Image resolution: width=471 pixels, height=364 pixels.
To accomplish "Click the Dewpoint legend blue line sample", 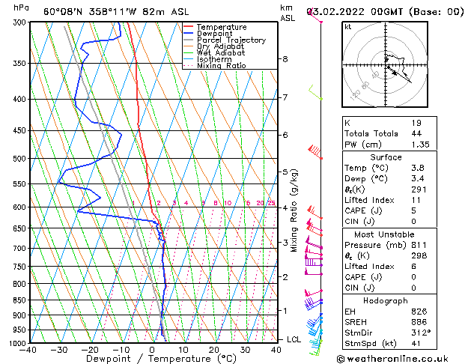I will (x=188, y=34).
